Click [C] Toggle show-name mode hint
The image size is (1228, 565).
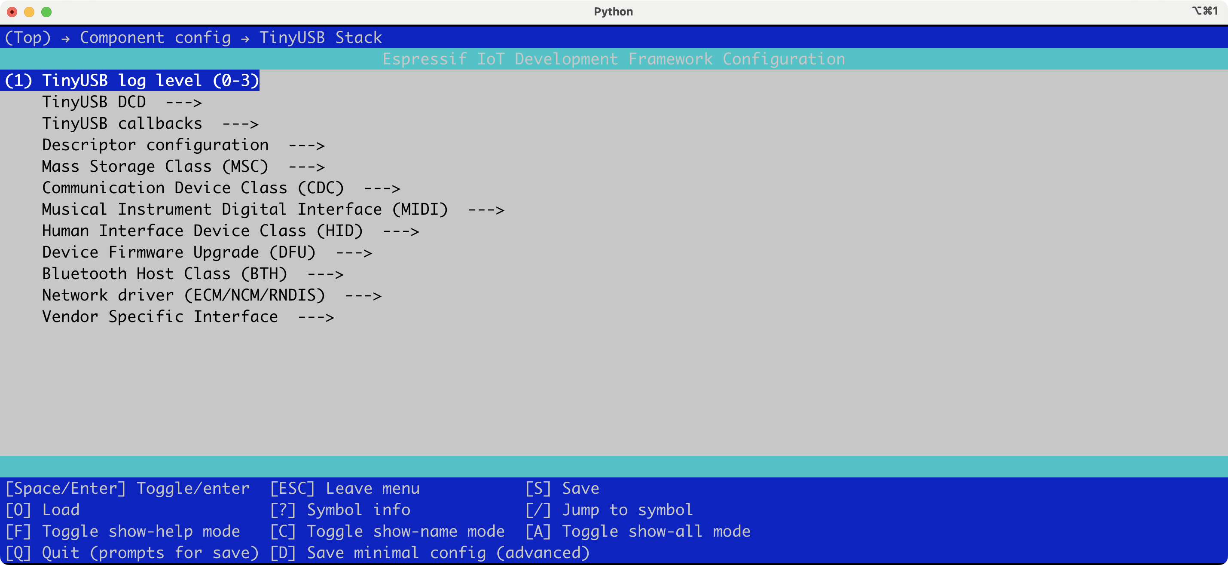click(x=387, y=531)
